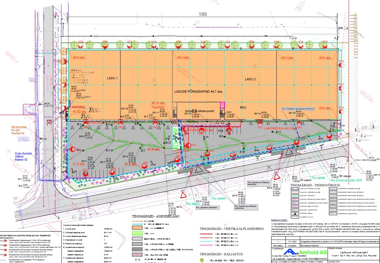Image resolution: width=380 pixels, height=263 pixels.
Task: Click the orange new warehouse legend swatch
Action: (x=138, y=228)
